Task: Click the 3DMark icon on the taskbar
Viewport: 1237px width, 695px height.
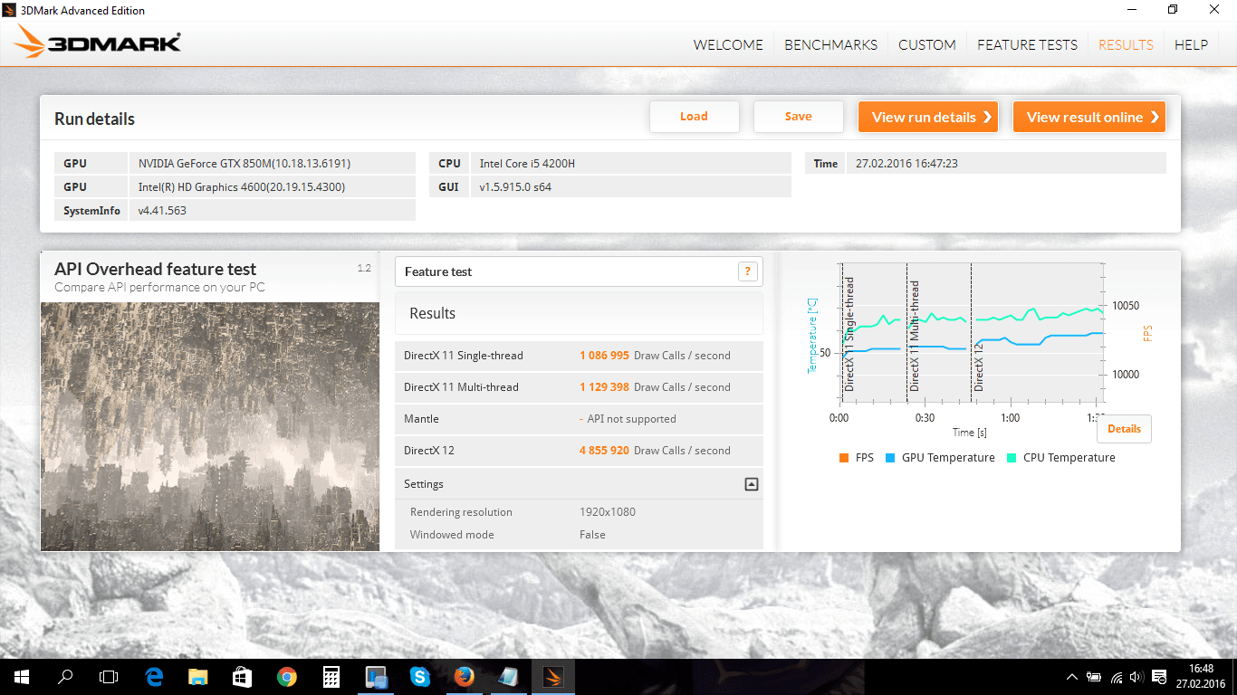Action: [552, 677]
